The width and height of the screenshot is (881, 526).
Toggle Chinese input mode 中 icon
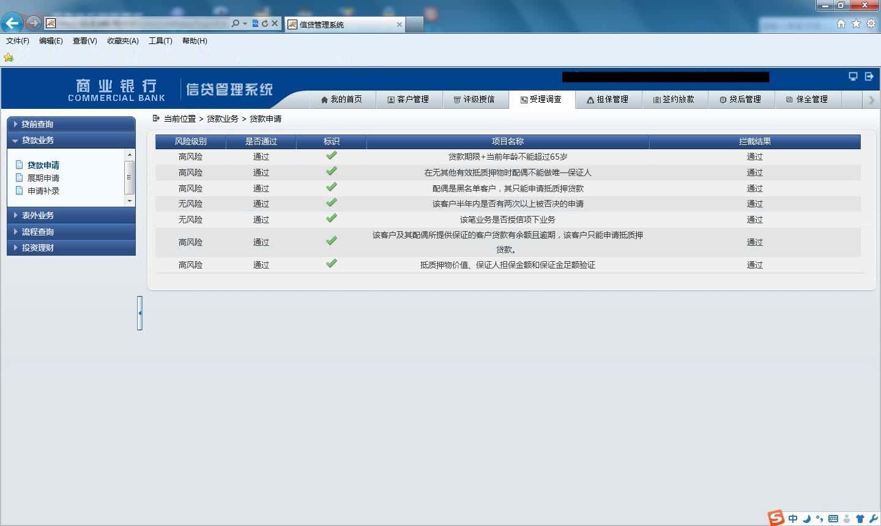793,519
